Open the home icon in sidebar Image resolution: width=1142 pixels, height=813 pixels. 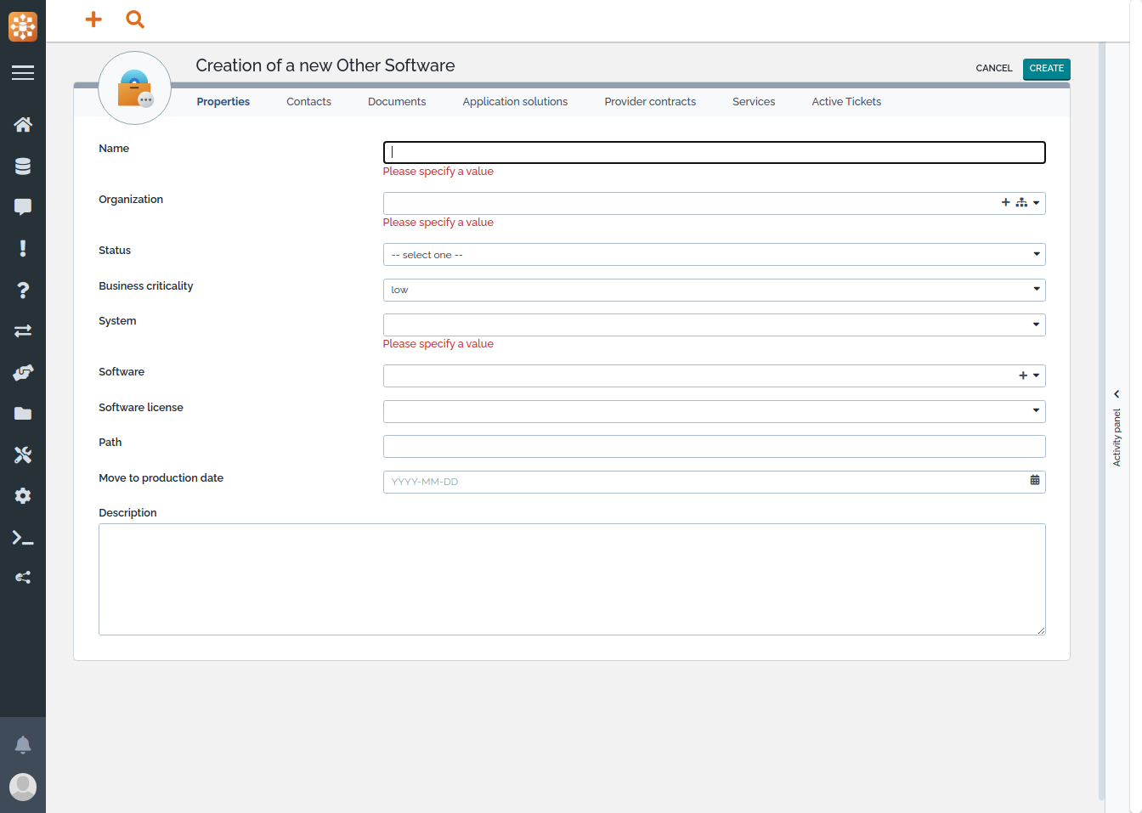tap(23, 125)
